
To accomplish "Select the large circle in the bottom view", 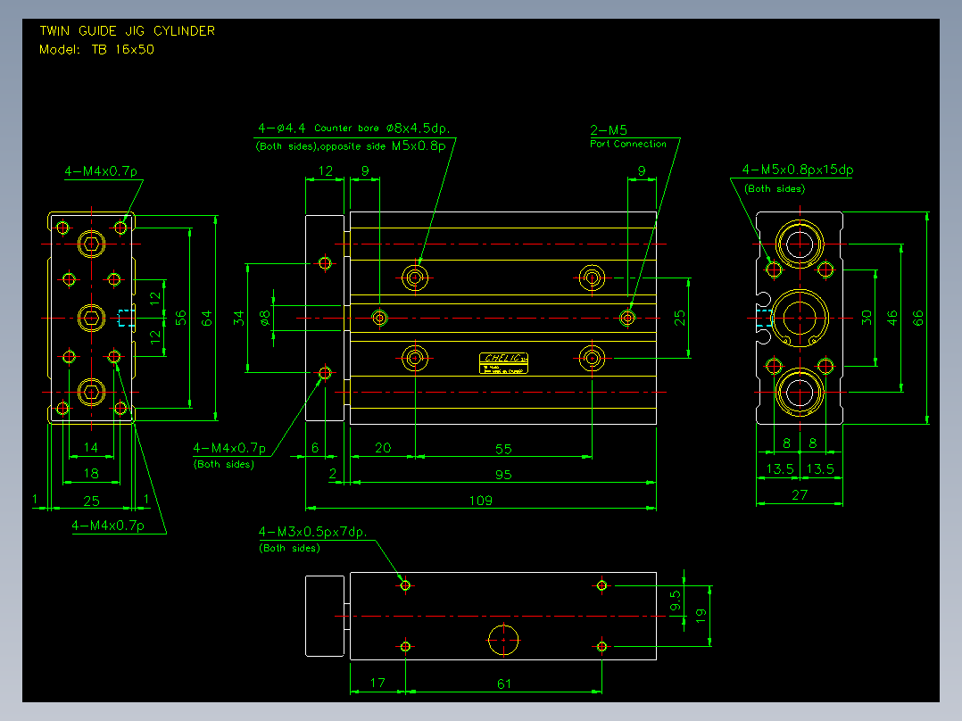I will [503, 640].
